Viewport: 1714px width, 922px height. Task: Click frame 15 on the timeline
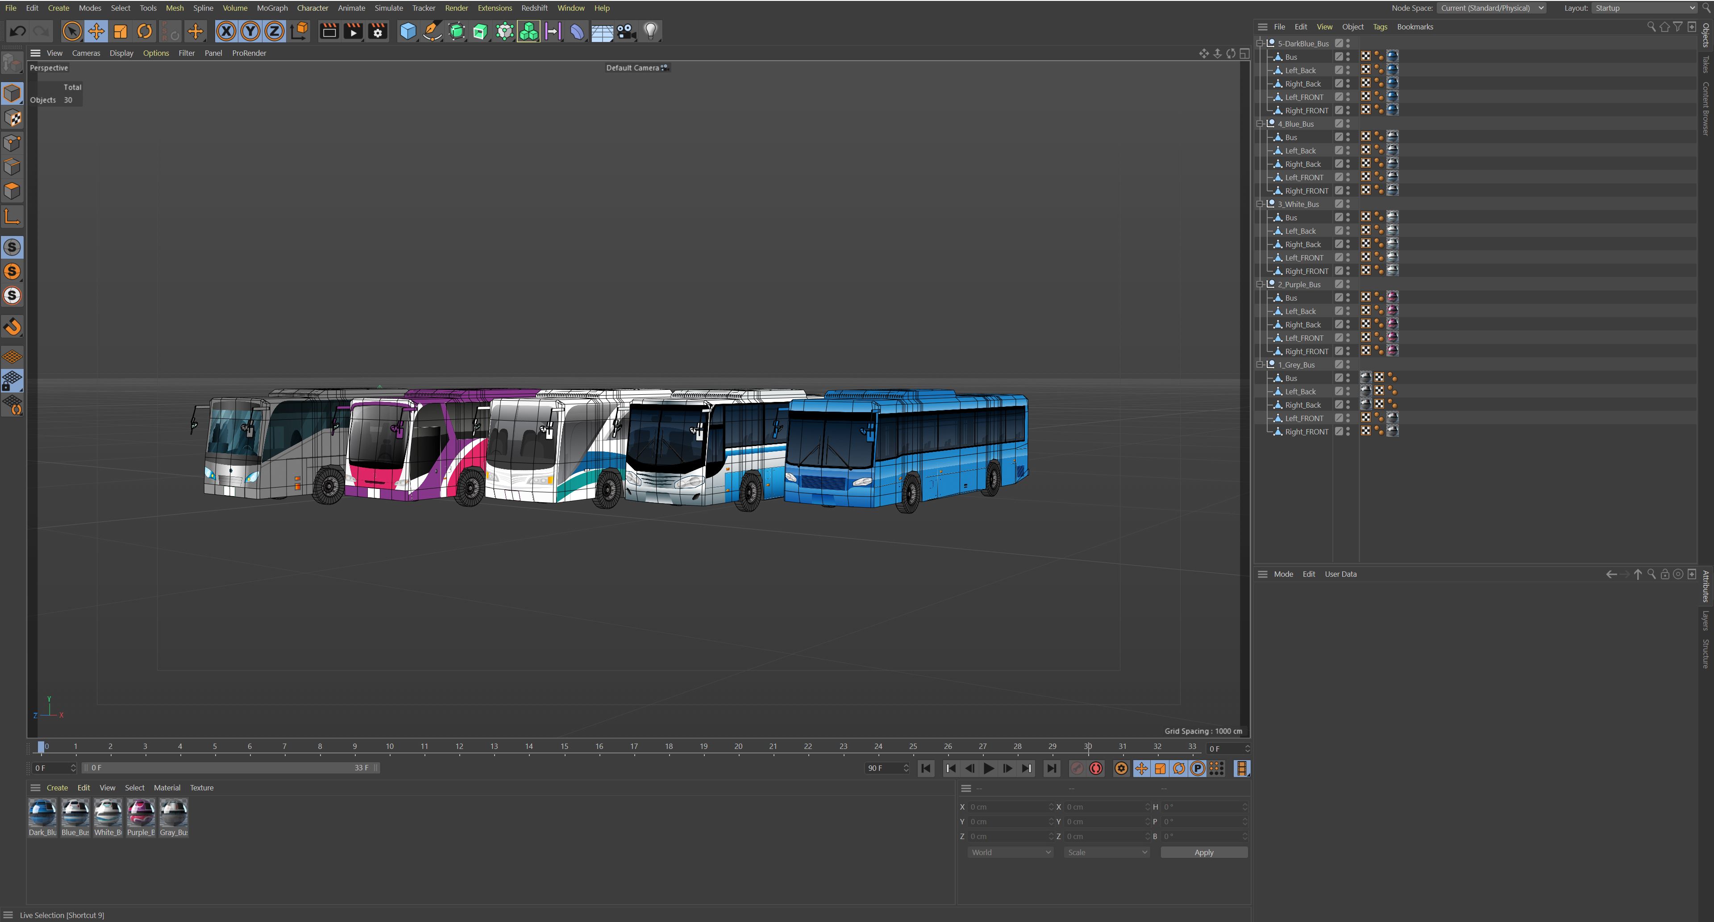pos(564,747)
